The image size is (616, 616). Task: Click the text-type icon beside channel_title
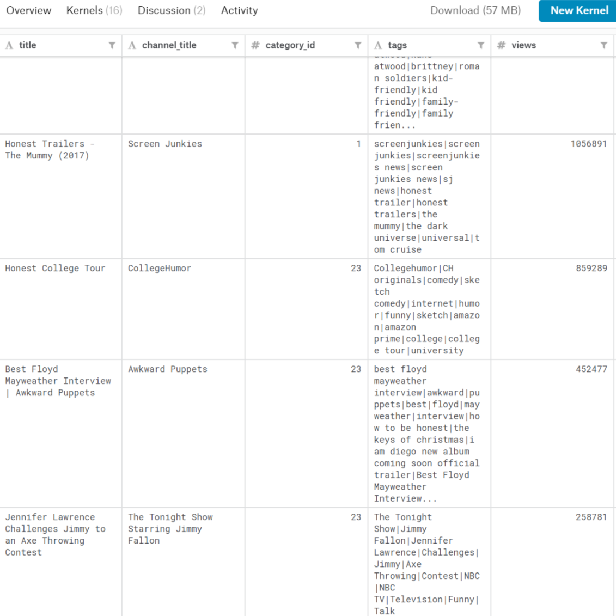click(132, 46)
